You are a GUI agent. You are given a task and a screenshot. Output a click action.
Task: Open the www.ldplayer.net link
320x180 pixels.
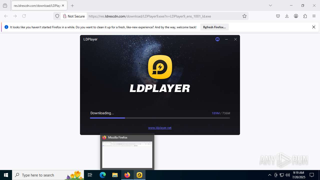click(x=160, y=128)
